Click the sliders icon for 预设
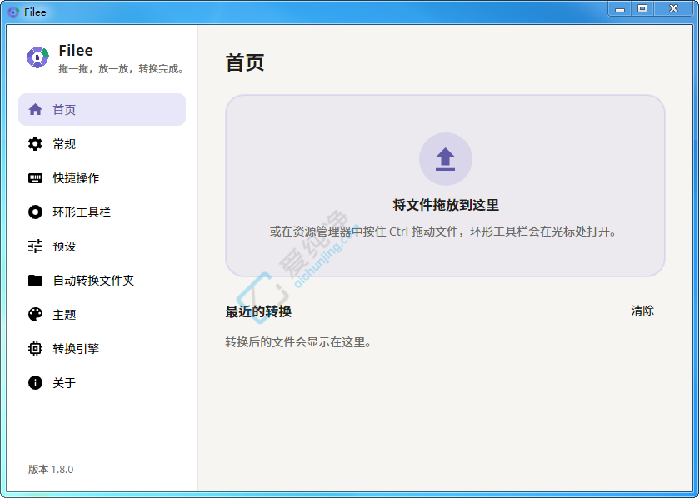 point(35,247)
